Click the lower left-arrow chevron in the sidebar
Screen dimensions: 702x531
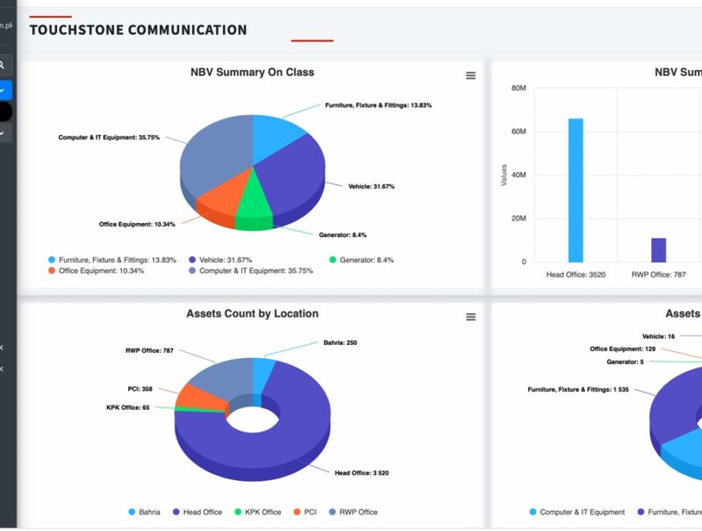pos(3,369)
